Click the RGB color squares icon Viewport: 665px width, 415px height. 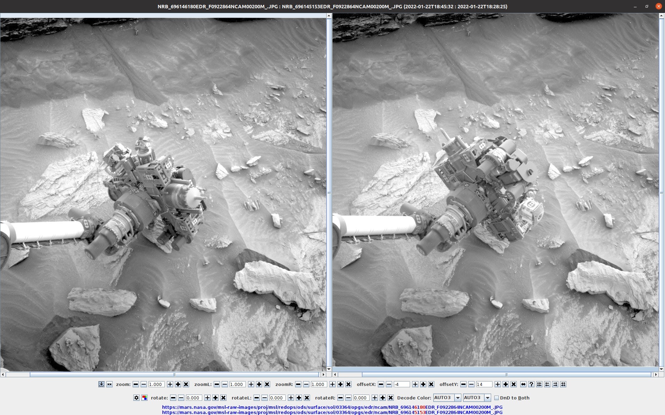click(144, 398)
